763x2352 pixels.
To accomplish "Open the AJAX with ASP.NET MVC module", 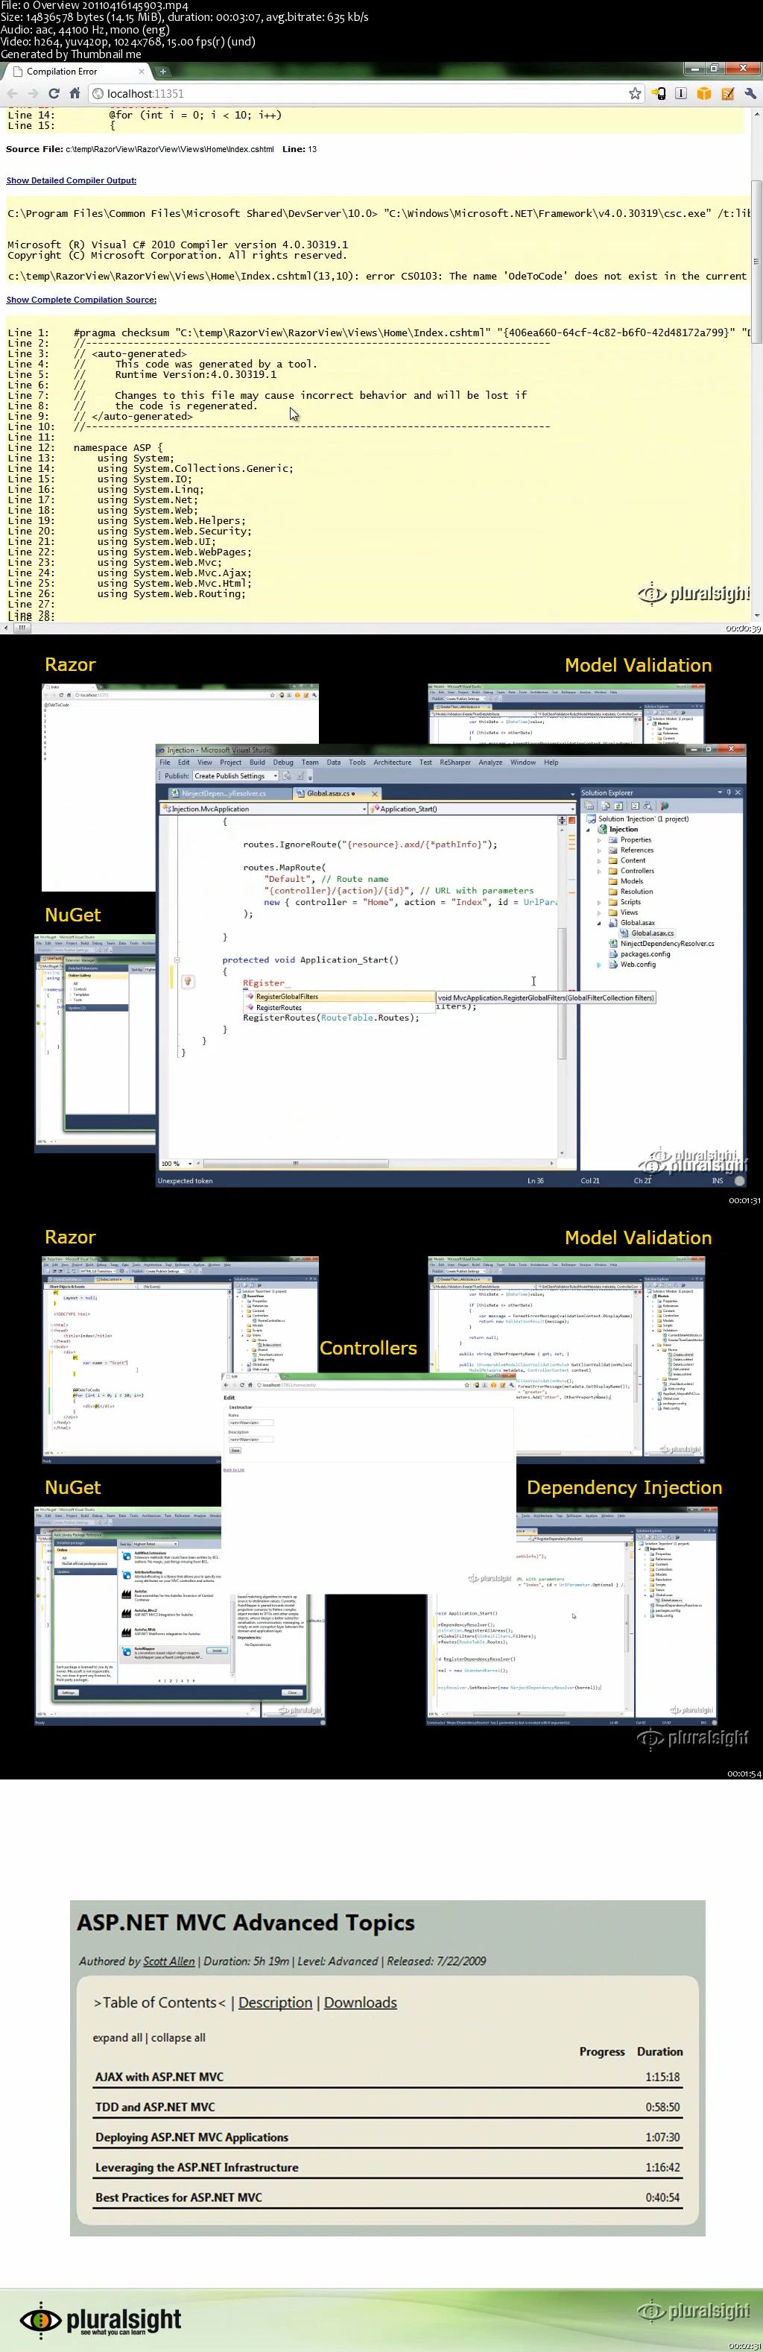I will tap(159, 2076).
